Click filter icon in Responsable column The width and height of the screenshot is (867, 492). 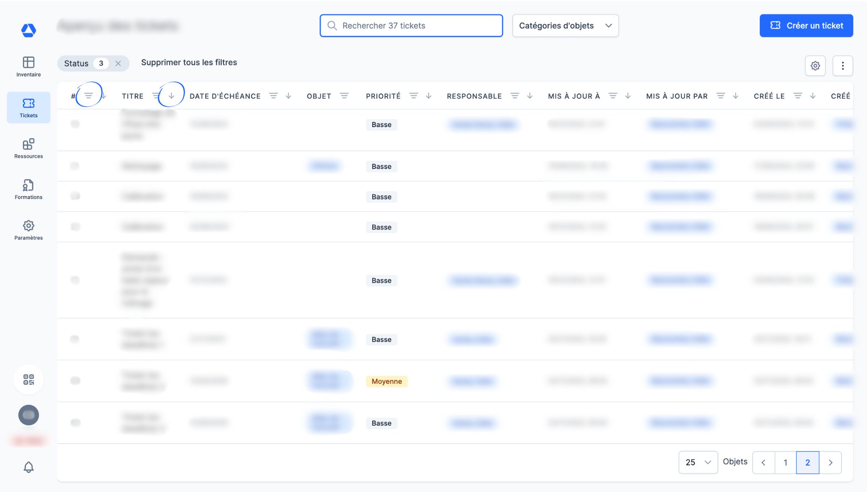515,96
